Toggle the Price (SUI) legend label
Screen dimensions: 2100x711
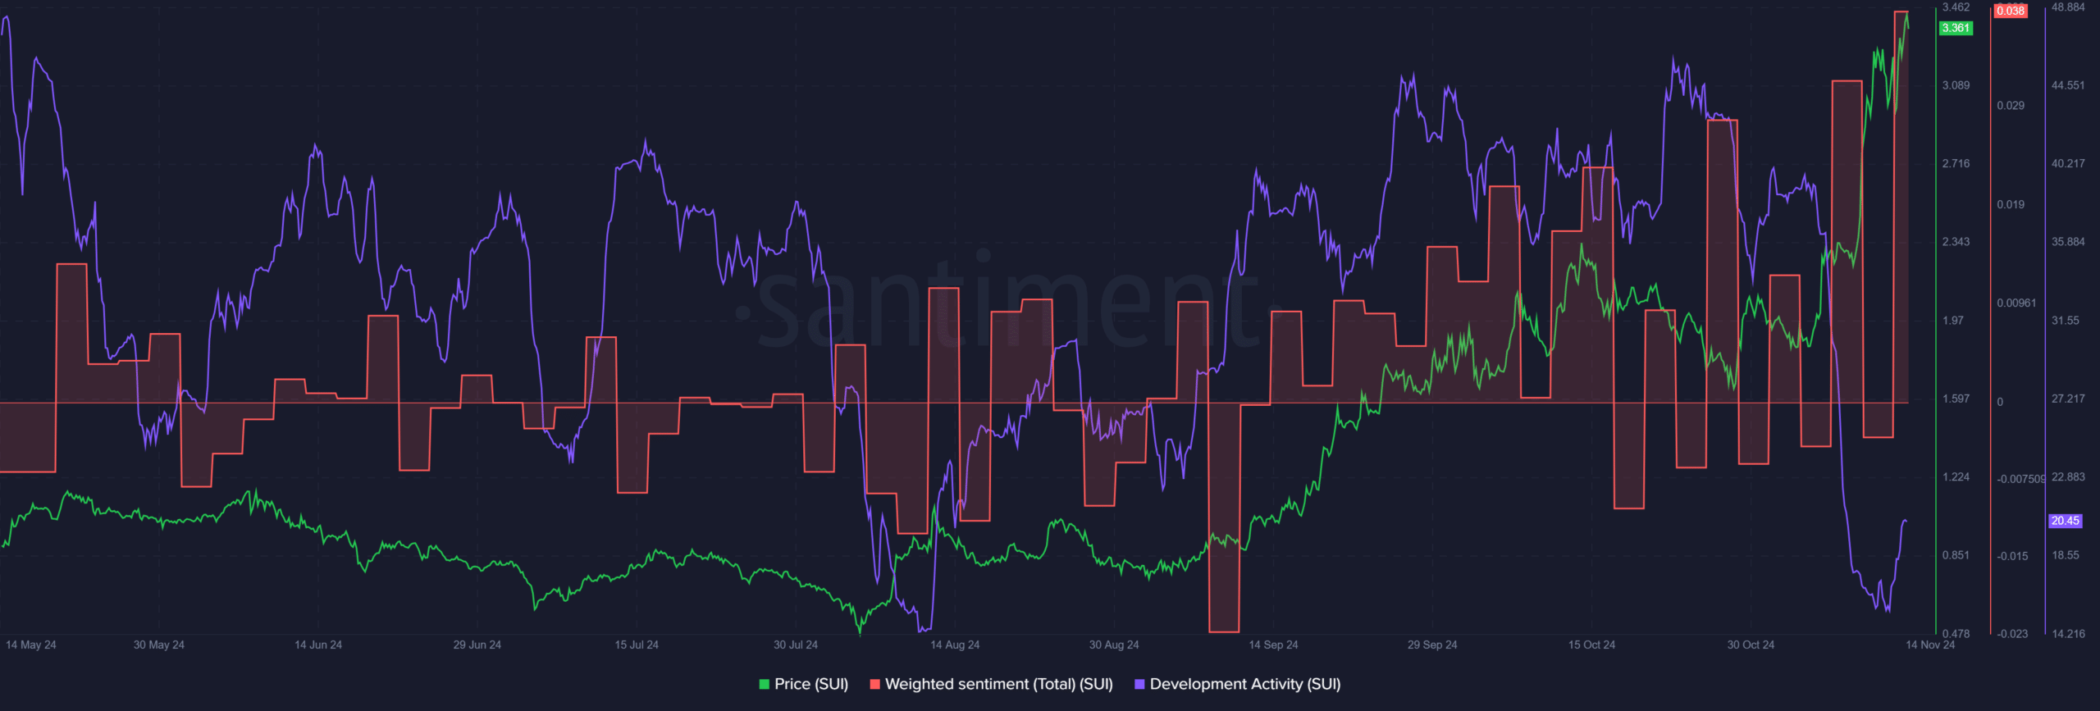click(811, 684)
